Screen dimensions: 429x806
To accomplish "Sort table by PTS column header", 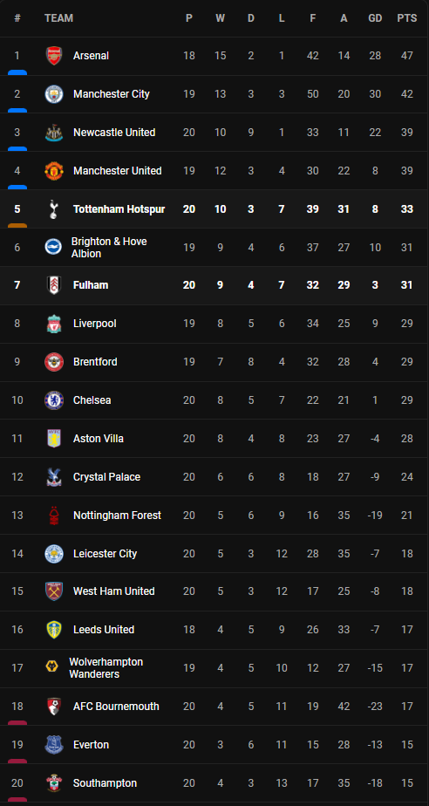I will tap(407, 18).
